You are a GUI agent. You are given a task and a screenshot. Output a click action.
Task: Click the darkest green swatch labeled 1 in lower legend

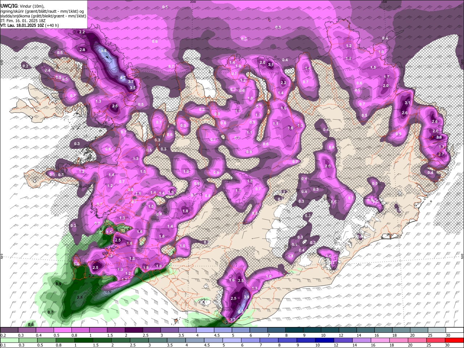point(84,340)
